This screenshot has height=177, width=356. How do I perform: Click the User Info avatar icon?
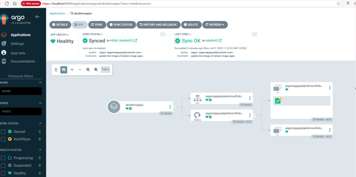3,53
